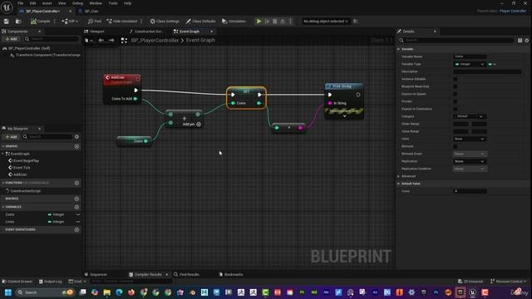
Task: Add new function with Functions plus icon
Action: [76, 183]
